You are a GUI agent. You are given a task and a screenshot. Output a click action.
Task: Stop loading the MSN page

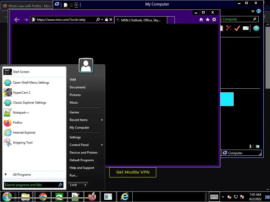click(111, 19)
